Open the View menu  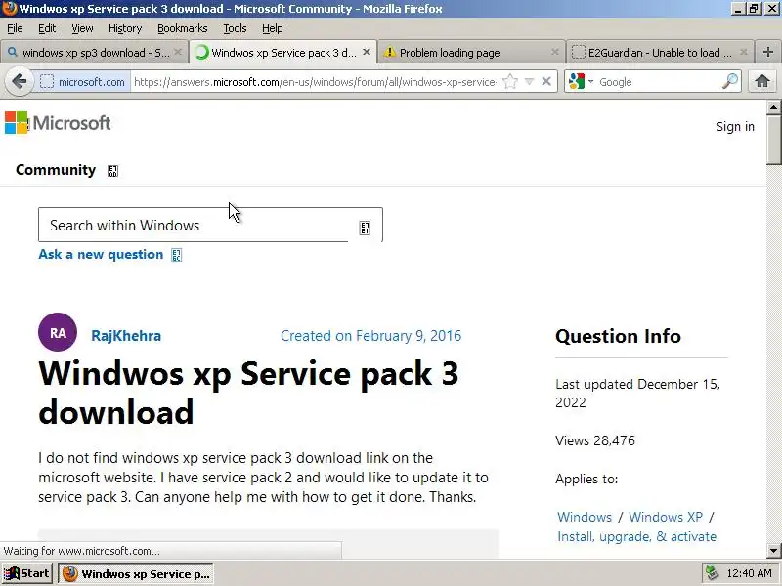click(82, 28)
